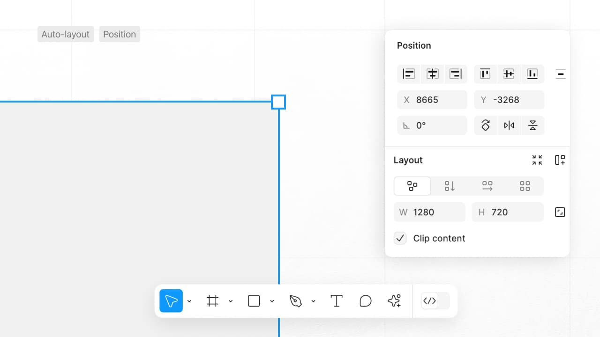Select the Move tool in toolbar

(x=171, y=301)
